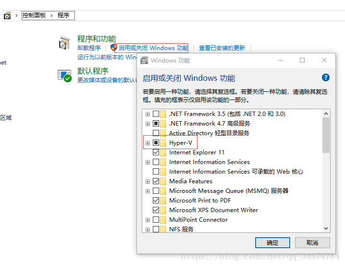Expand the Internet Information Services node

[x=148, y=163]
